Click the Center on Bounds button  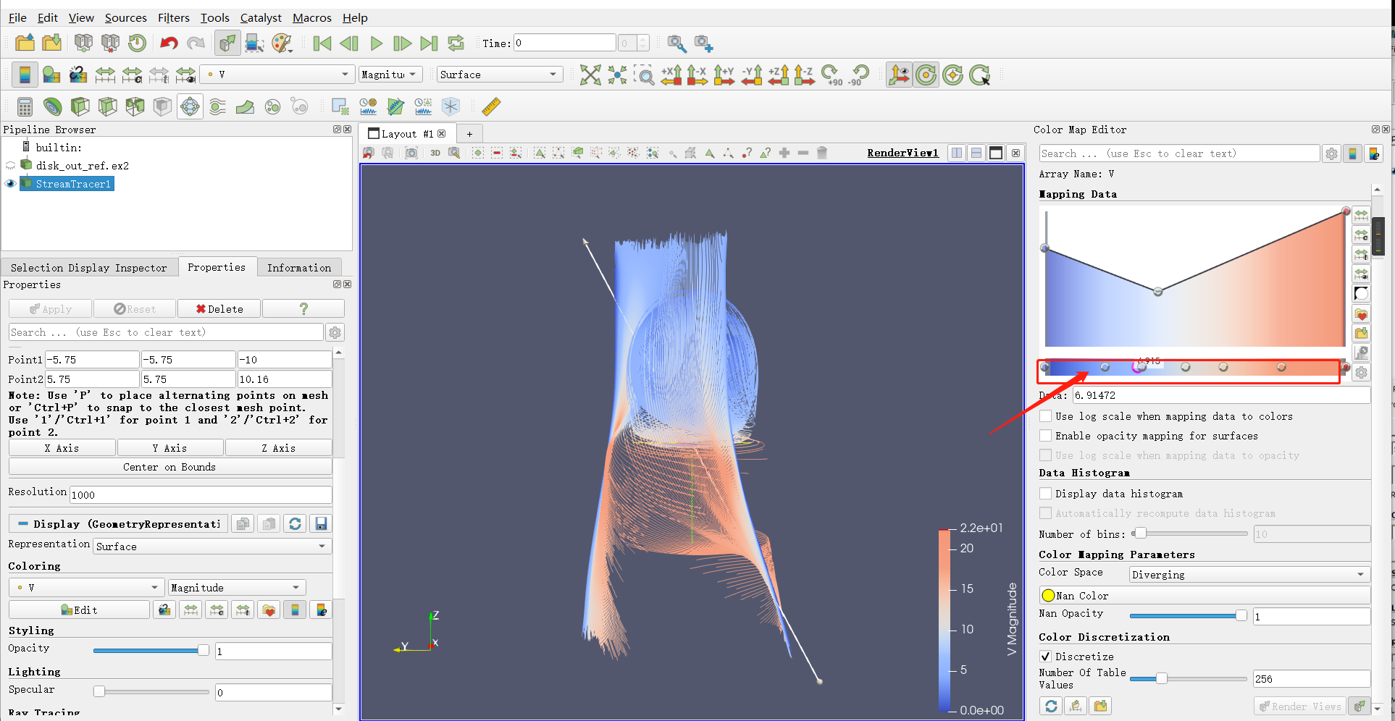[169, 467]
